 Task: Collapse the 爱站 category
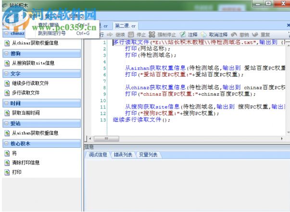point(6,123)
